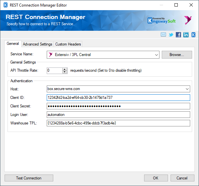Confirm with the OK button
This screenshot has height=186, width=199.
[x=156, y=178]
